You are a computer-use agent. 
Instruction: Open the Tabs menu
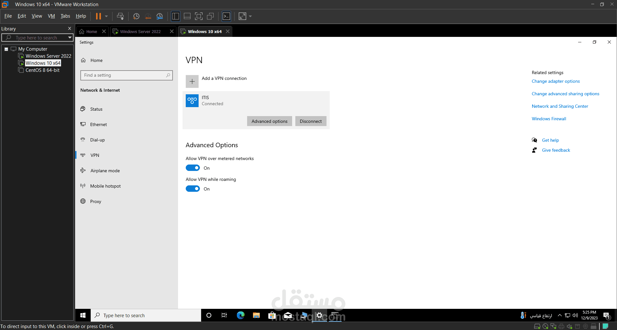tap(65, 16)
